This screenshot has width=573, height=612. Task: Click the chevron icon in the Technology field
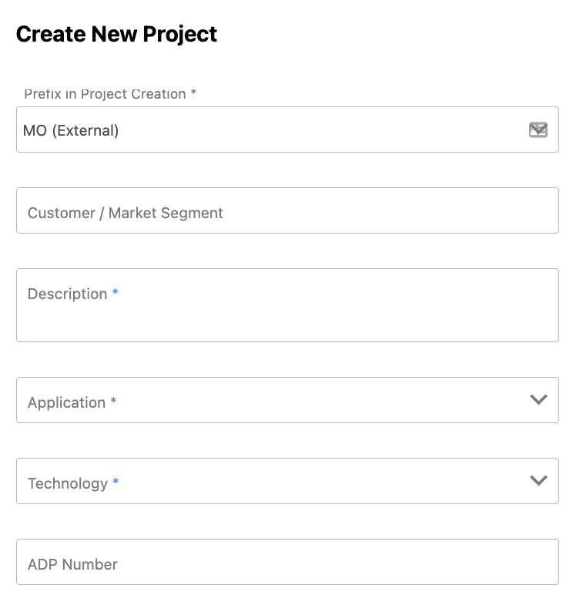[x=538, y=480]
